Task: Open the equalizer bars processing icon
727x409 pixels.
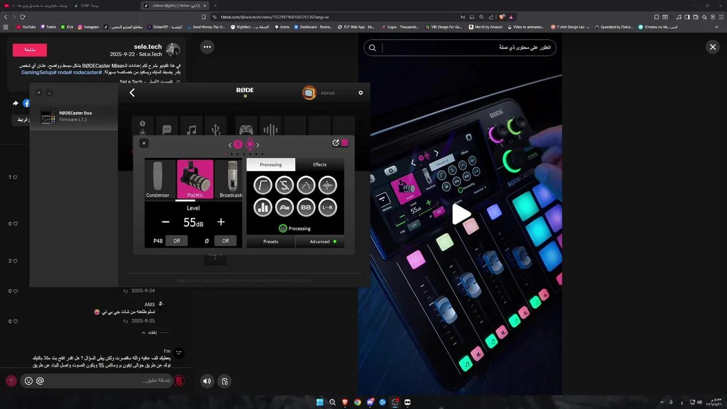Action: (263, 207)
